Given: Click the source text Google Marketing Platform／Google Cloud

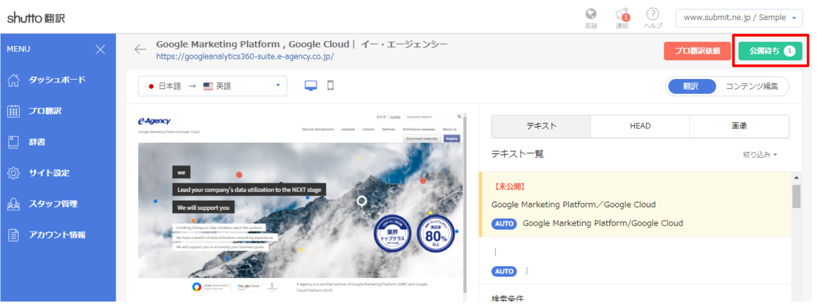Looking at the screenshot, I should tap(573, 205).
